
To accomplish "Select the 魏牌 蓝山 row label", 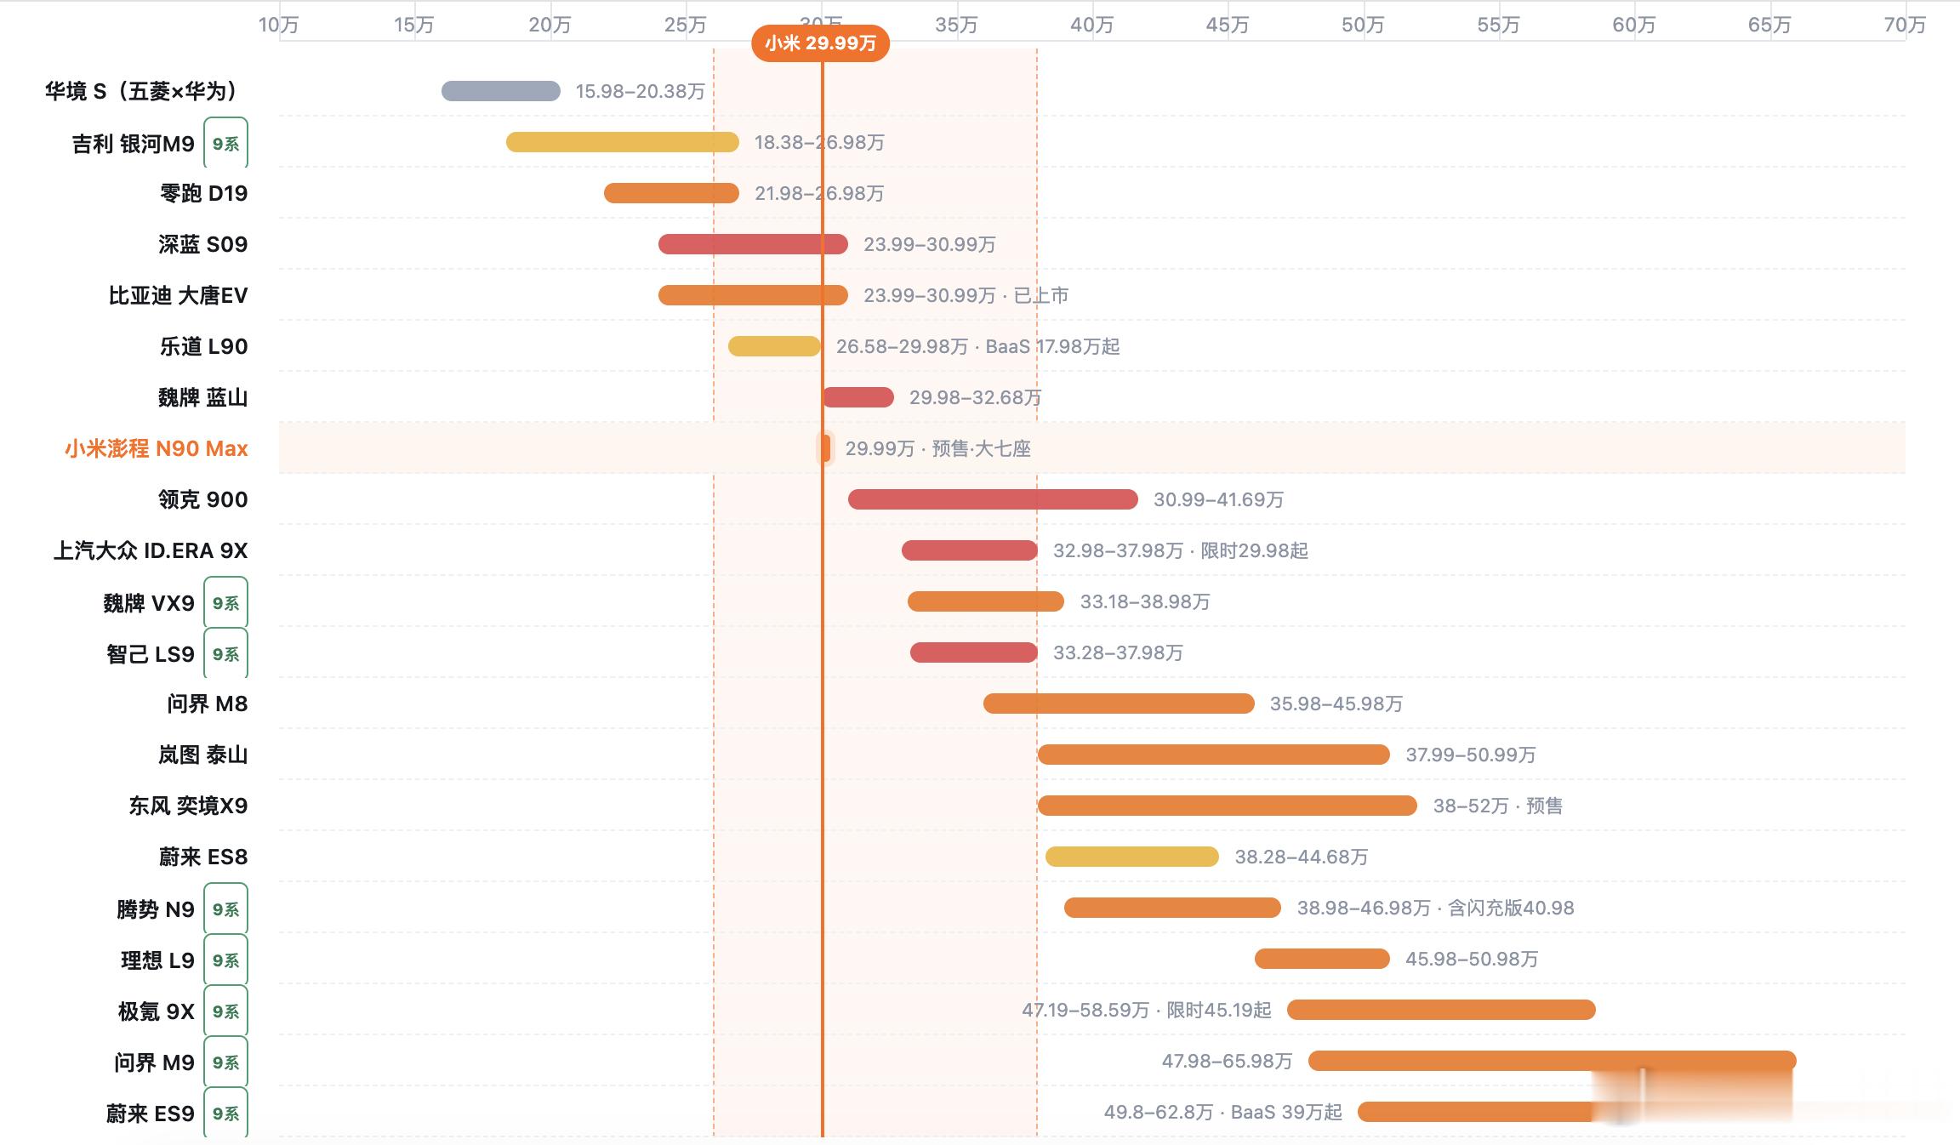I will 203,397.
